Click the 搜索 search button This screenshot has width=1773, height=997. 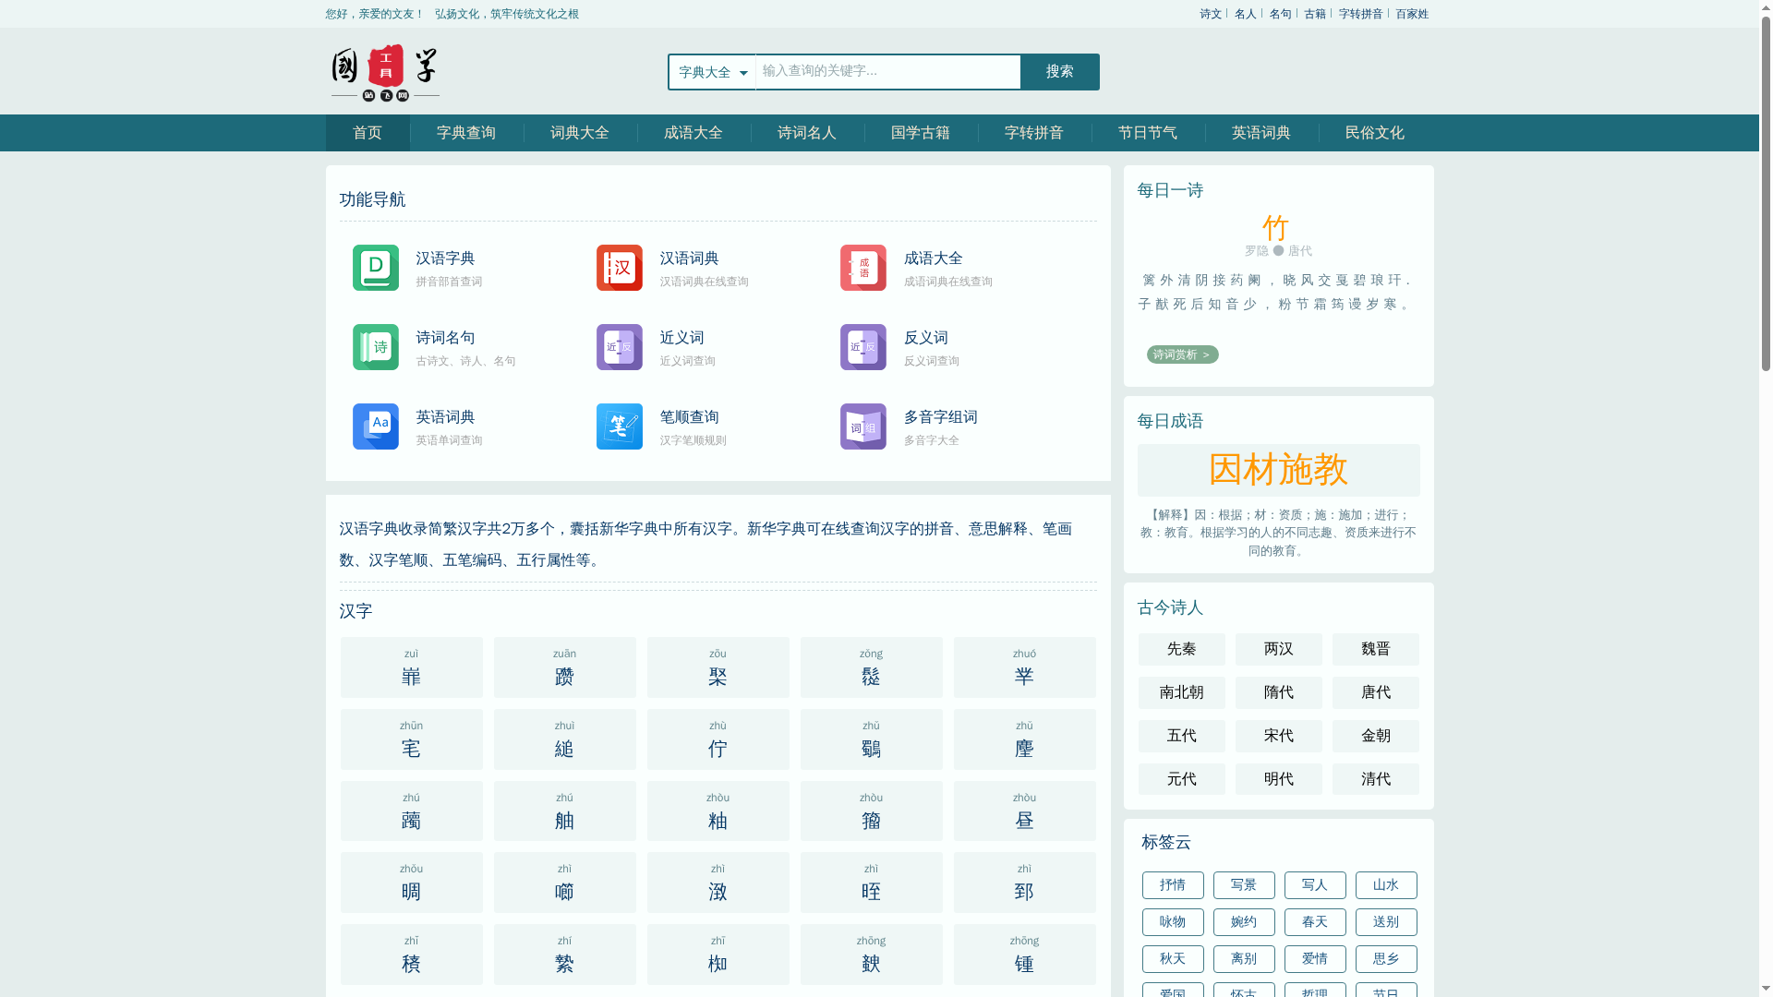[x=1058, y=71]
